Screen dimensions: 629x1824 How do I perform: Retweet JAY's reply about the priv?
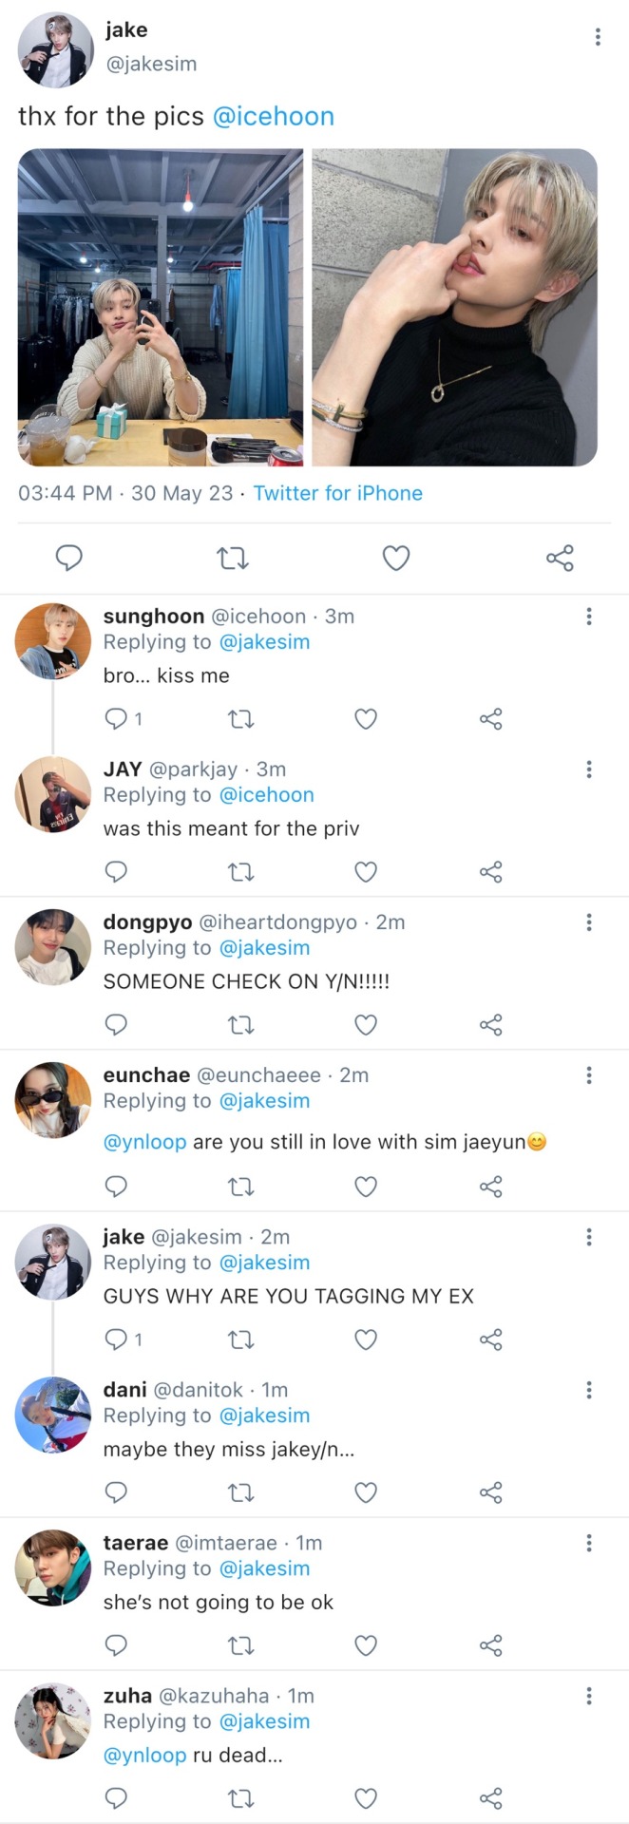click(241, 872)
